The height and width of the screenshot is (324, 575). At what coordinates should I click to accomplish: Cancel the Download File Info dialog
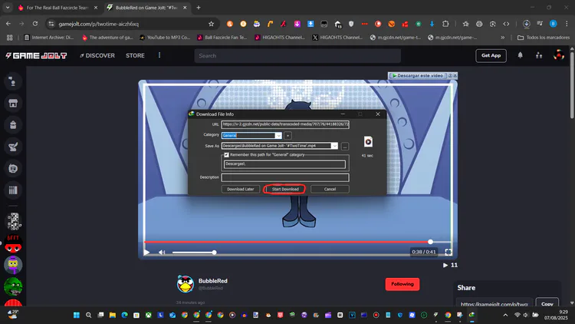pyautogui.click(x=330, y=189)
